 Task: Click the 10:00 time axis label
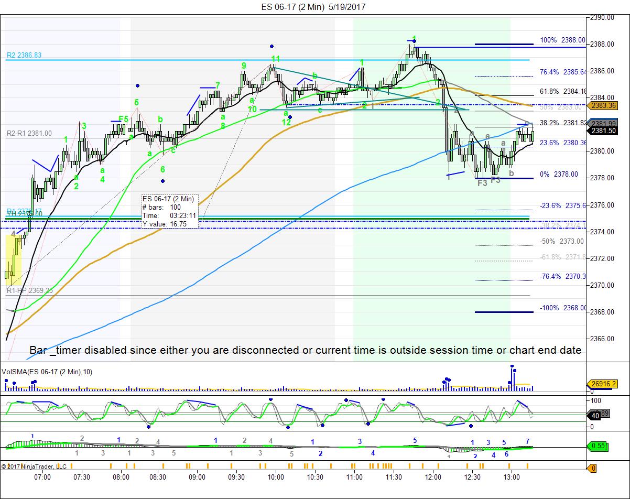[276, 477]
